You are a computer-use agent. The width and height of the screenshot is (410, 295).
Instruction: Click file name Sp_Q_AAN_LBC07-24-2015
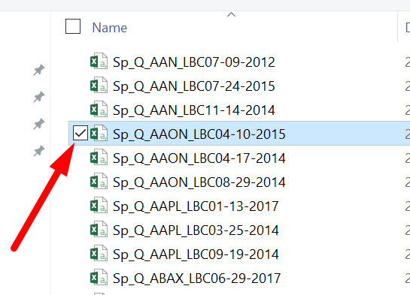point(194,86)
